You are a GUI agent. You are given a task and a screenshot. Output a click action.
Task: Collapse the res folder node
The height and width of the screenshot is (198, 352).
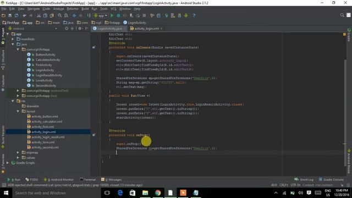tap(13, 101)
